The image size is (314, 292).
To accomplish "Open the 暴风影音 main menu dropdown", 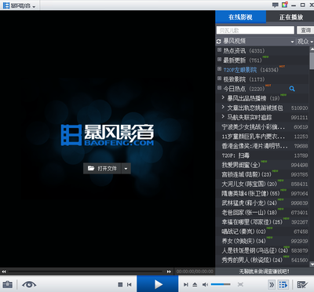I will click(20, 5).
